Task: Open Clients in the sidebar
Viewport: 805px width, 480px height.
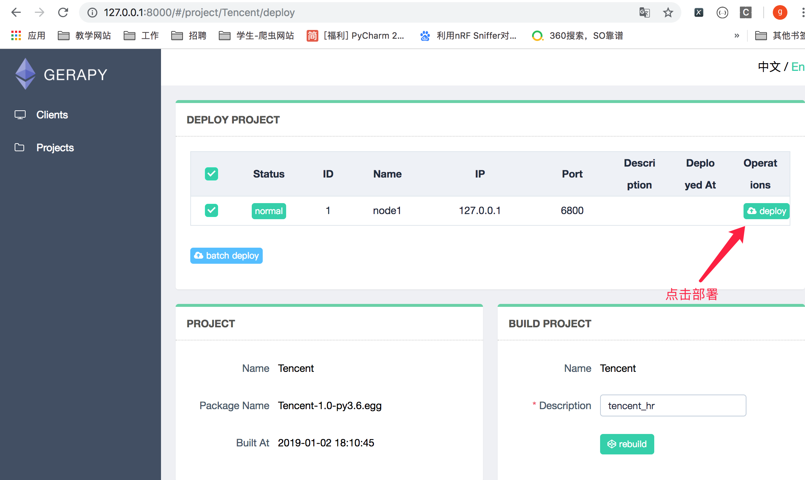Action: tap(52, 115)
